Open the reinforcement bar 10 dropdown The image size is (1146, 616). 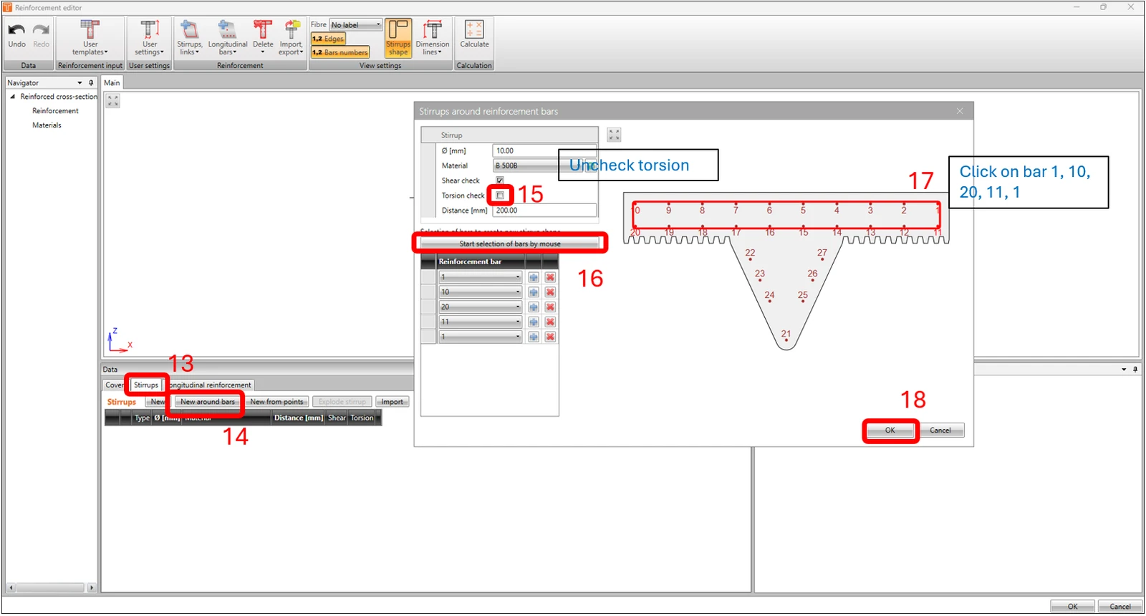point(481,292)
